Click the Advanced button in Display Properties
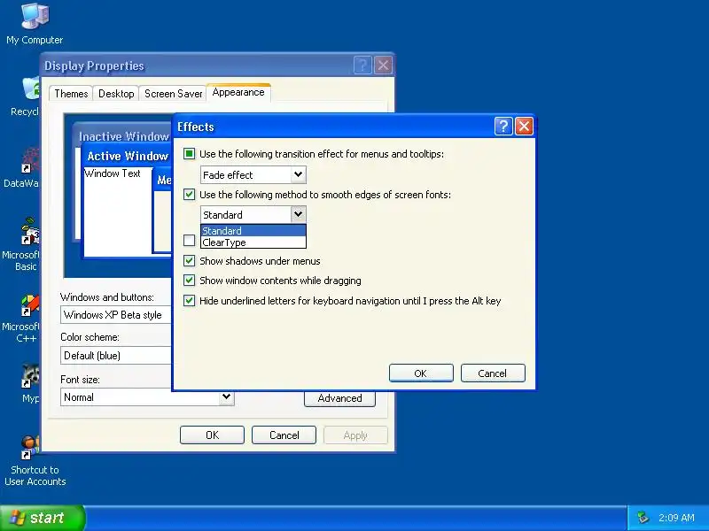This screenshot has height=531, width=709. pos(339,398)
